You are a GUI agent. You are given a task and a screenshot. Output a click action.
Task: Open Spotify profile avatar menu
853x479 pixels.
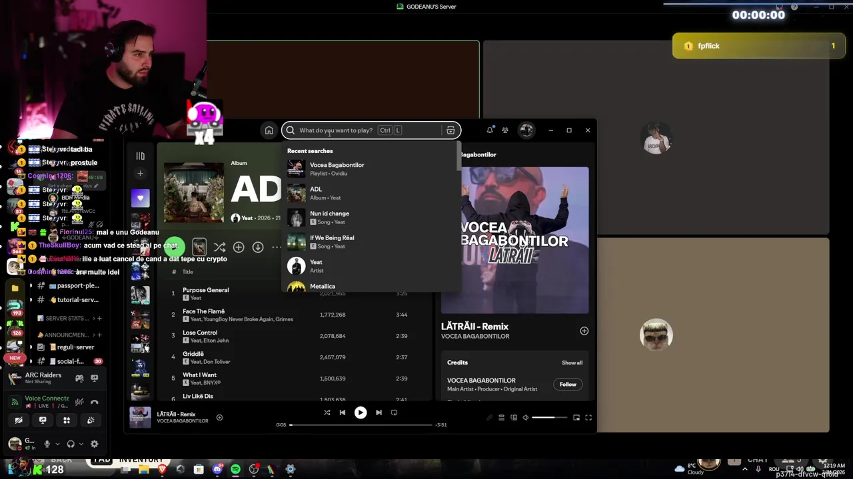click(x=526, y=130)
